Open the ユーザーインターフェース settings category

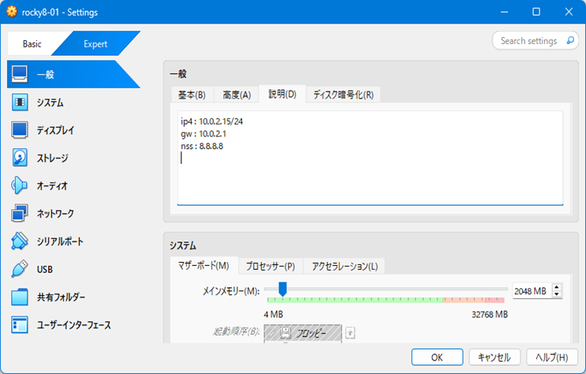pyautogui.click(x=74, y=324)
